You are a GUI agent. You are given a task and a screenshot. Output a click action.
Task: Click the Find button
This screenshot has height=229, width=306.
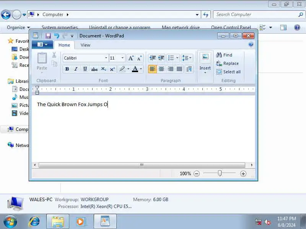point(224,55)
